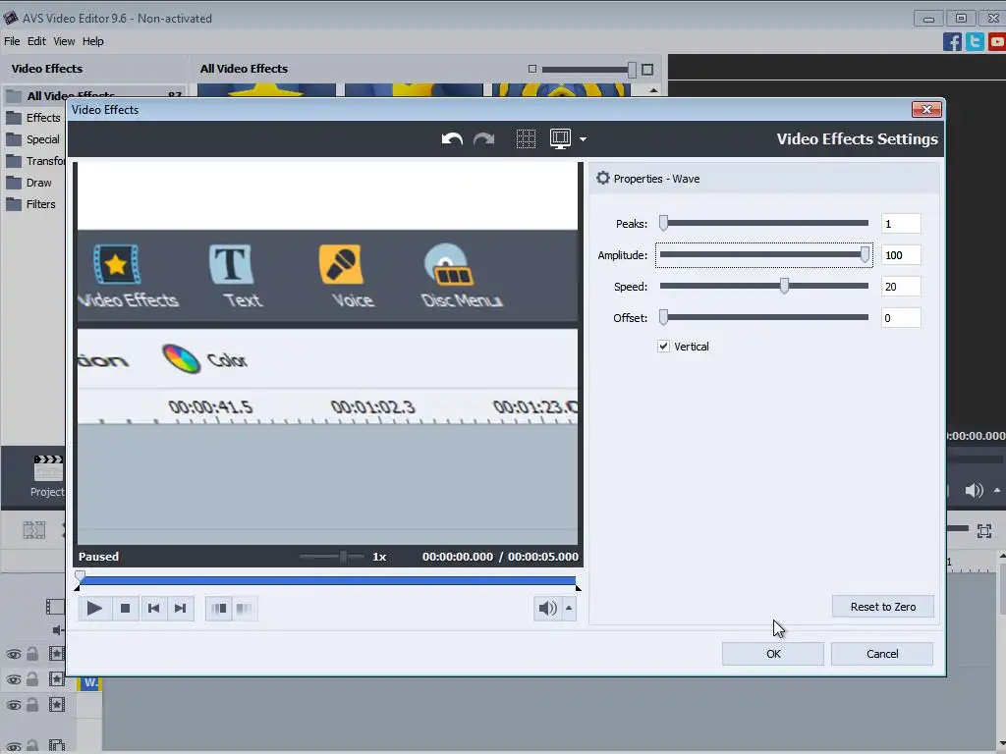Toggle the grid overlay icon in dialog toolbar

526,139
